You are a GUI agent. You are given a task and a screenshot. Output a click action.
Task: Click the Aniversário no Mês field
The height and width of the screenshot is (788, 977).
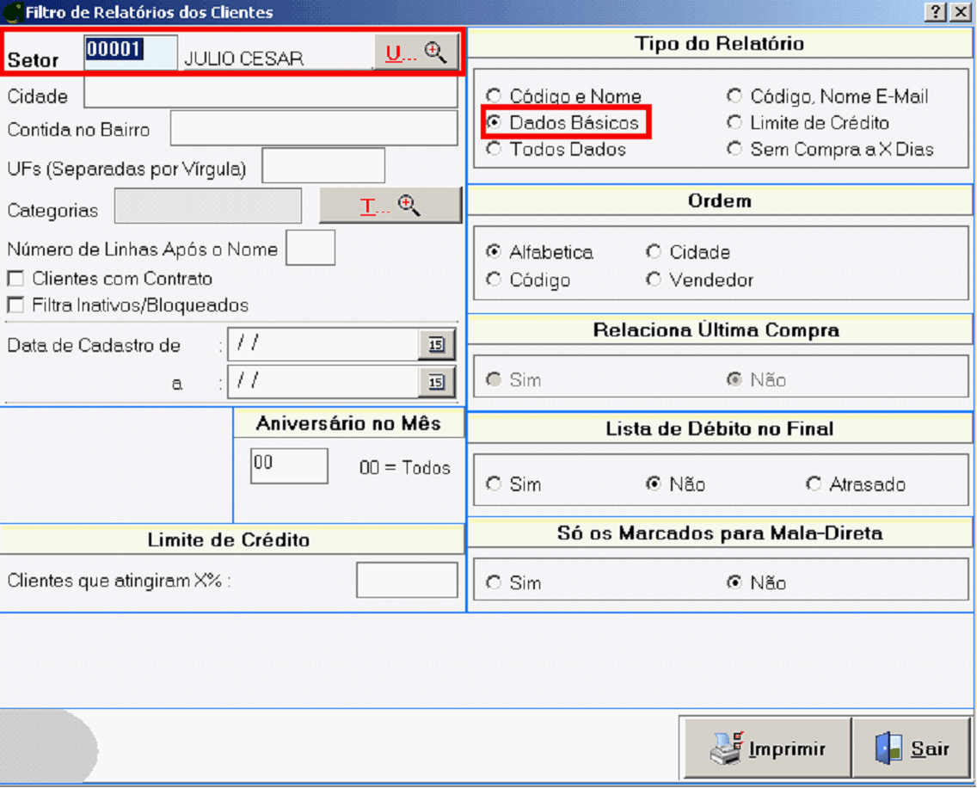pos(289,465)
